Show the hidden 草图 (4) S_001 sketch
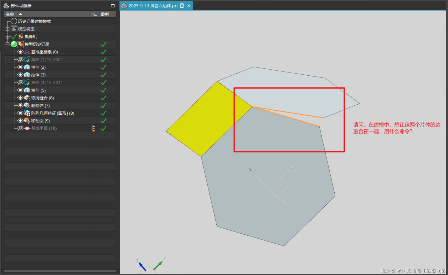The height and width of the screenshot is (275, 448). pyautogui.click(x=20, y=82)
